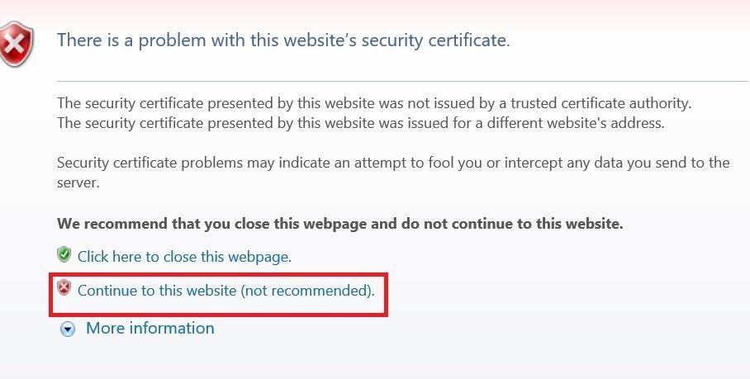Click the right edge of the red highlight box

pos(387,292)
